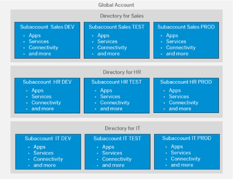Click 'and more' in Subaccount HR TEST
The image size is (233, 179).
(111, 109)
